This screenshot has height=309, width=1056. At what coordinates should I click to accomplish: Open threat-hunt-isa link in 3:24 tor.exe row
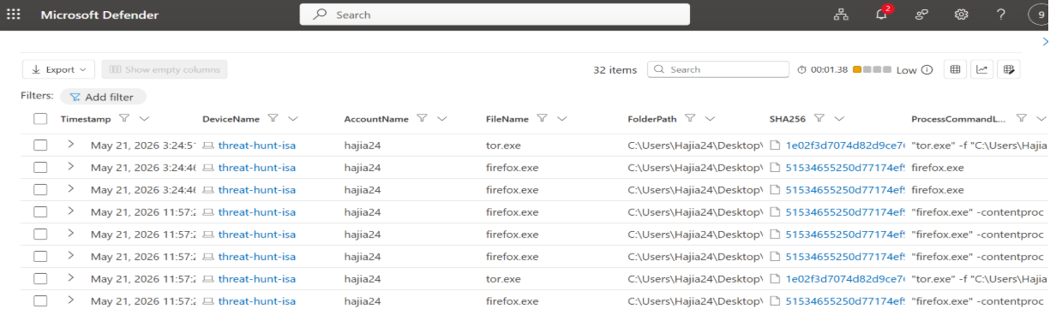coord(256,146)
